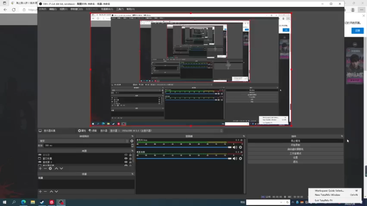Open 属性 for the selected source

coord(82,131)
